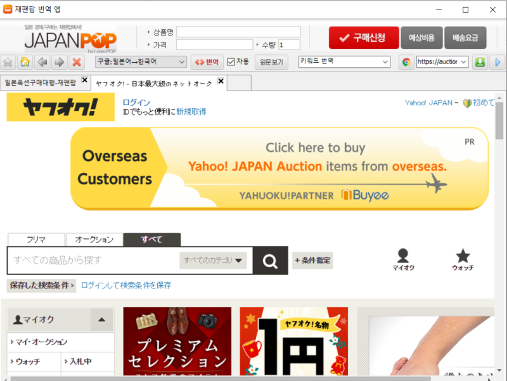
Task: Click the 원문보기 button
Action: click(x=271, y=62)
